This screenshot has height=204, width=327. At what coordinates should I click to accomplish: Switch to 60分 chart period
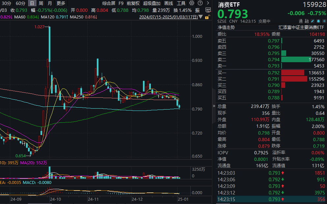pyautogui.click(x=20, y=3)
